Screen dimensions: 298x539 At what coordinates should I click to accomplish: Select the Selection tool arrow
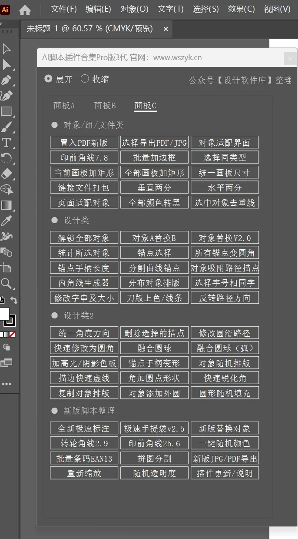pos(7,49)
